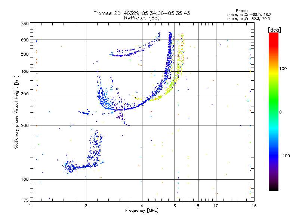Click the x-axis tick label '4'
The width and height of the screenshot is (299, 224).
tap(142, 206)
